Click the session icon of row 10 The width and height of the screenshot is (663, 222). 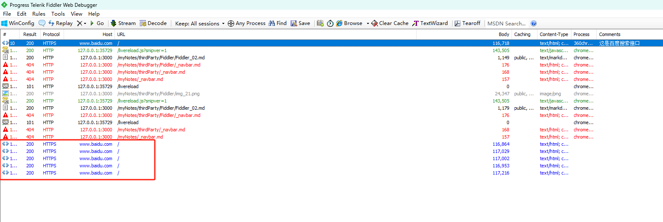[5, 43]
